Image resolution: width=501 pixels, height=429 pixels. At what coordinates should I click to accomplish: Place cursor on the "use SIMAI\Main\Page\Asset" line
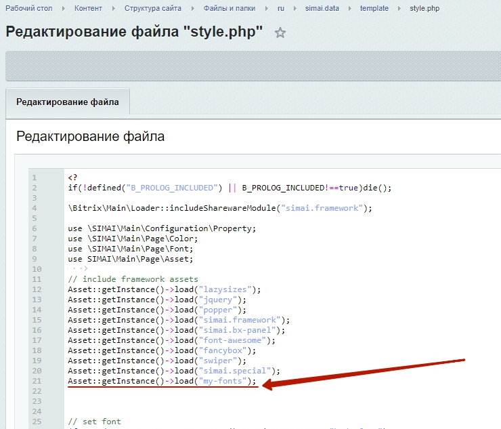point(130,259)
